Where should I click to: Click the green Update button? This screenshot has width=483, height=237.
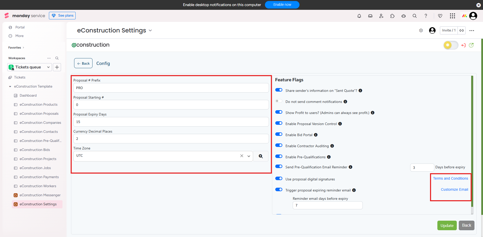447,225
